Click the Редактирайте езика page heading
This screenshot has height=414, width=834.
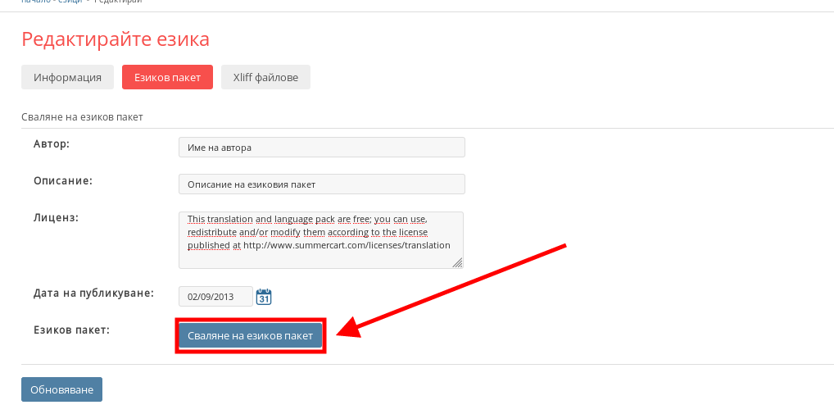point(116,39)
